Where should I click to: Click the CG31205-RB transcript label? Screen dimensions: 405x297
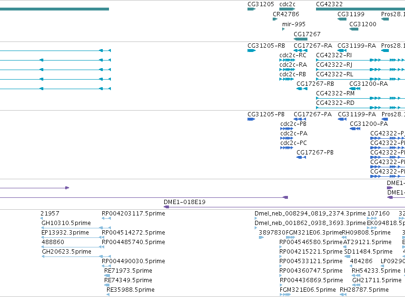click(266, 46)
